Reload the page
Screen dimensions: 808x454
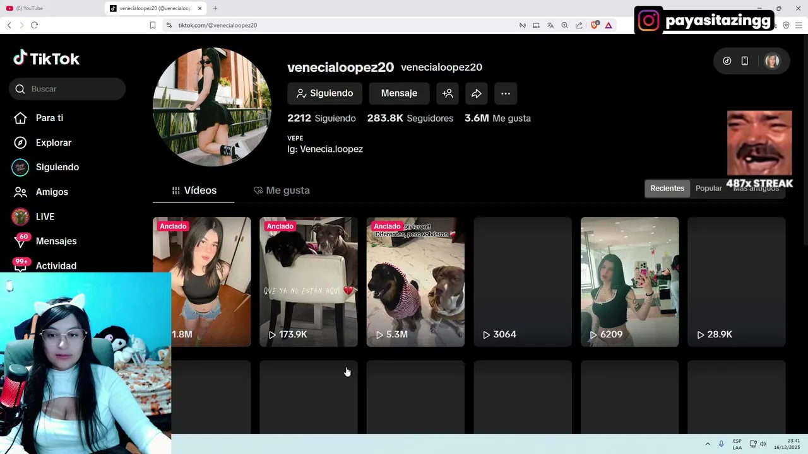(34, 25)
